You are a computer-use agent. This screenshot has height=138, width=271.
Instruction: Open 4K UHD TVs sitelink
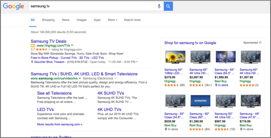[x=109, y=110]
